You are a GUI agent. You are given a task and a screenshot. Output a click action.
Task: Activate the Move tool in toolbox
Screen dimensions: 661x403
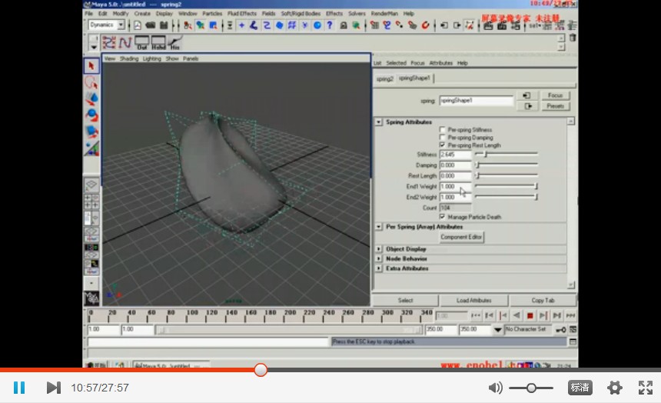coord(91,98)
